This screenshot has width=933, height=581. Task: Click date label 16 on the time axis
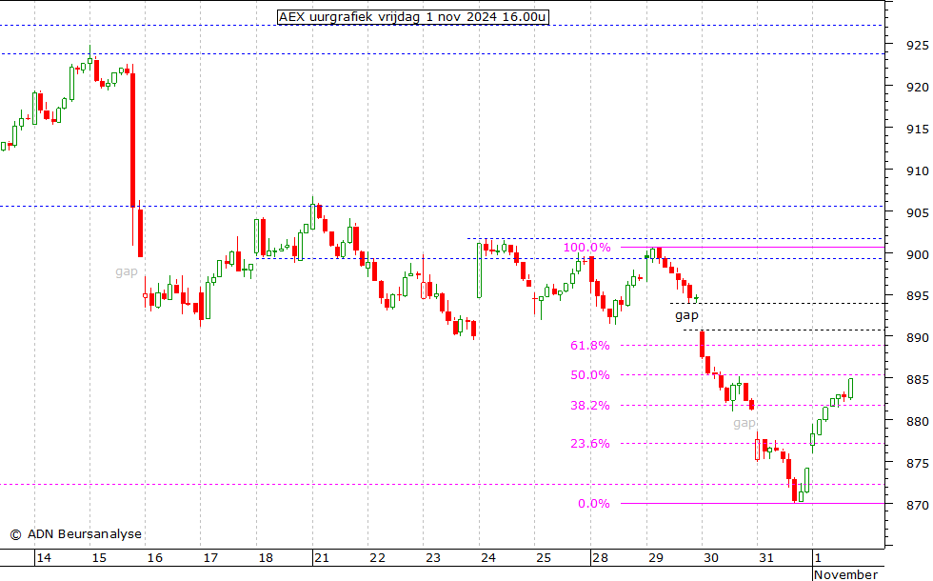[x=155, y=558]
